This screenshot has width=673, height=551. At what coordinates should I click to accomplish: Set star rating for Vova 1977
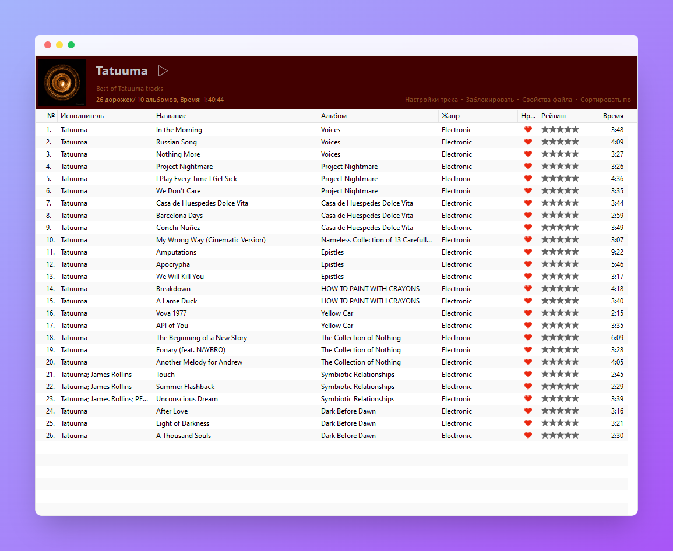click(x=560, y=313)
